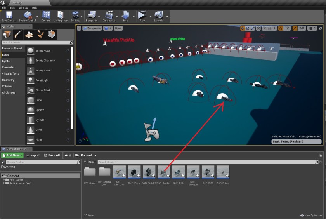Select the Foliage mode leaf icon
The height and width of the screenshot is (219, 326).
tap(40, 35)
